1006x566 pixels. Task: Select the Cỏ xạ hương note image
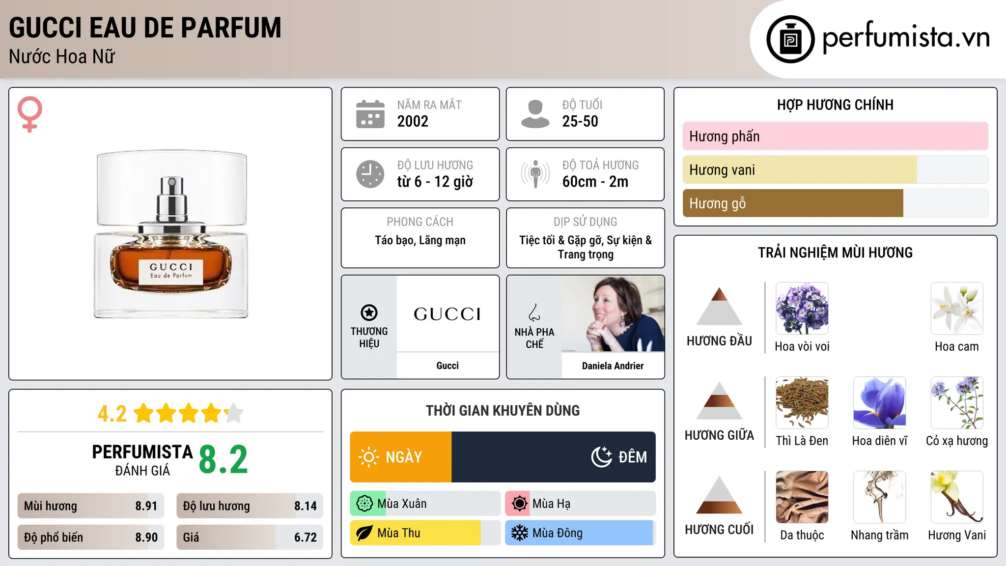pos(957,403)
